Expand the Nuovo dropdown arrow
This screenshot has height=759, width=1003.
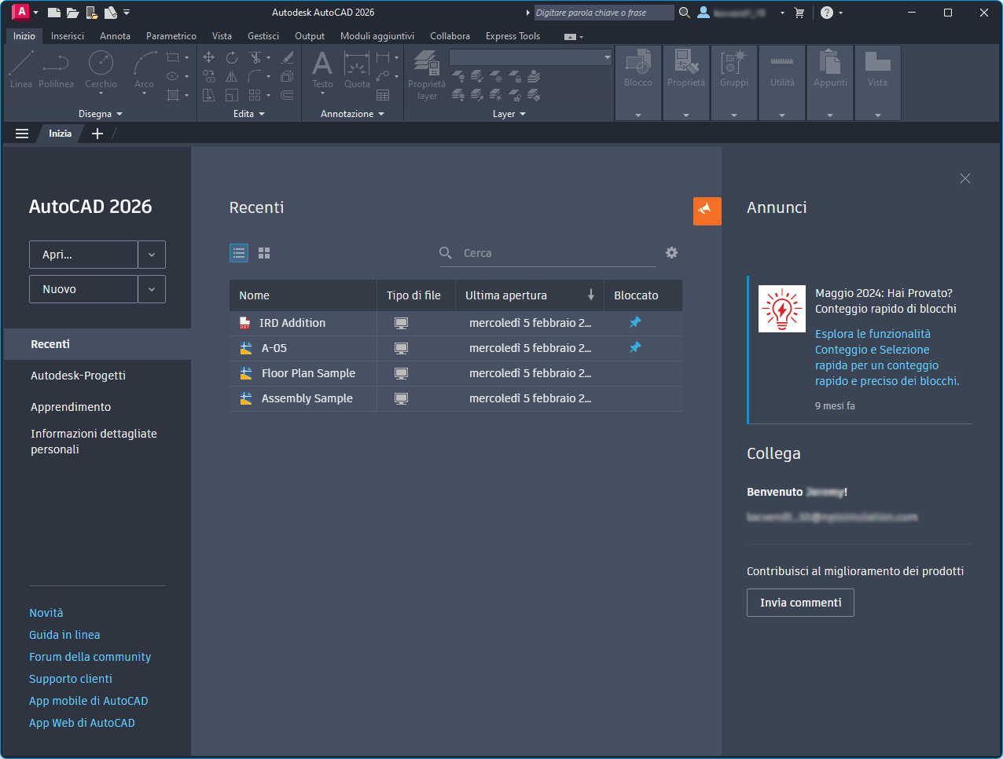[x=152, y=289]
